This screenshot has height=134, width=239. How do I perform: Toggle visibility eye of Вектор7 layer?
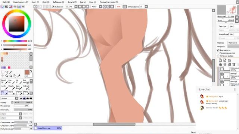pyautogui.click(x=222, y=74)
